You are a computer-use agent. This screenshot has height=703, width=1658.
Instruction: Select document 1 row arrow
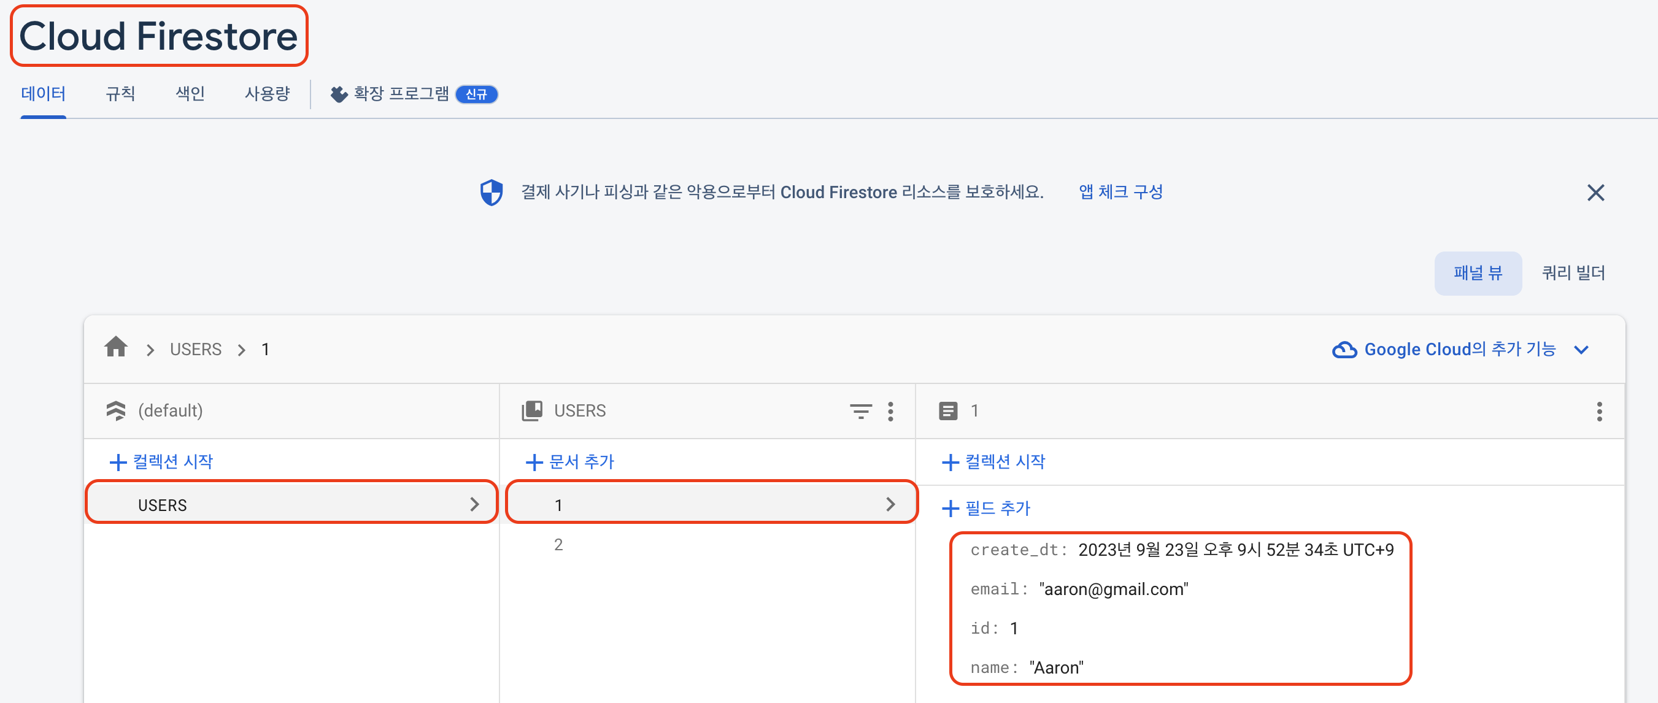coord(890,504)
